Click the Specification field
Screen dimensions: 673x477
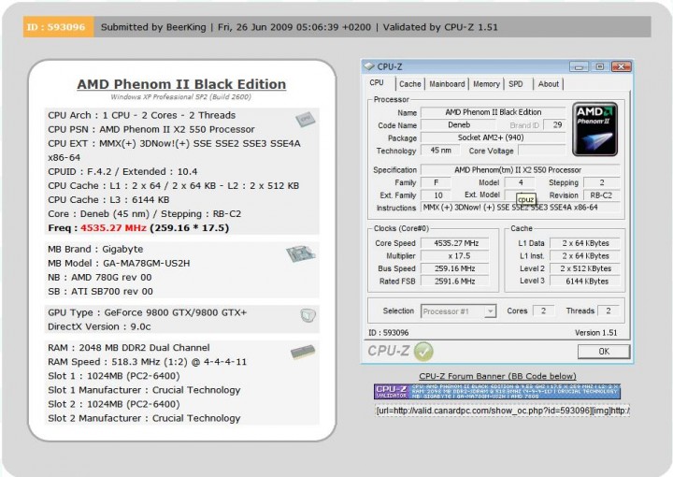click(521, 169)
